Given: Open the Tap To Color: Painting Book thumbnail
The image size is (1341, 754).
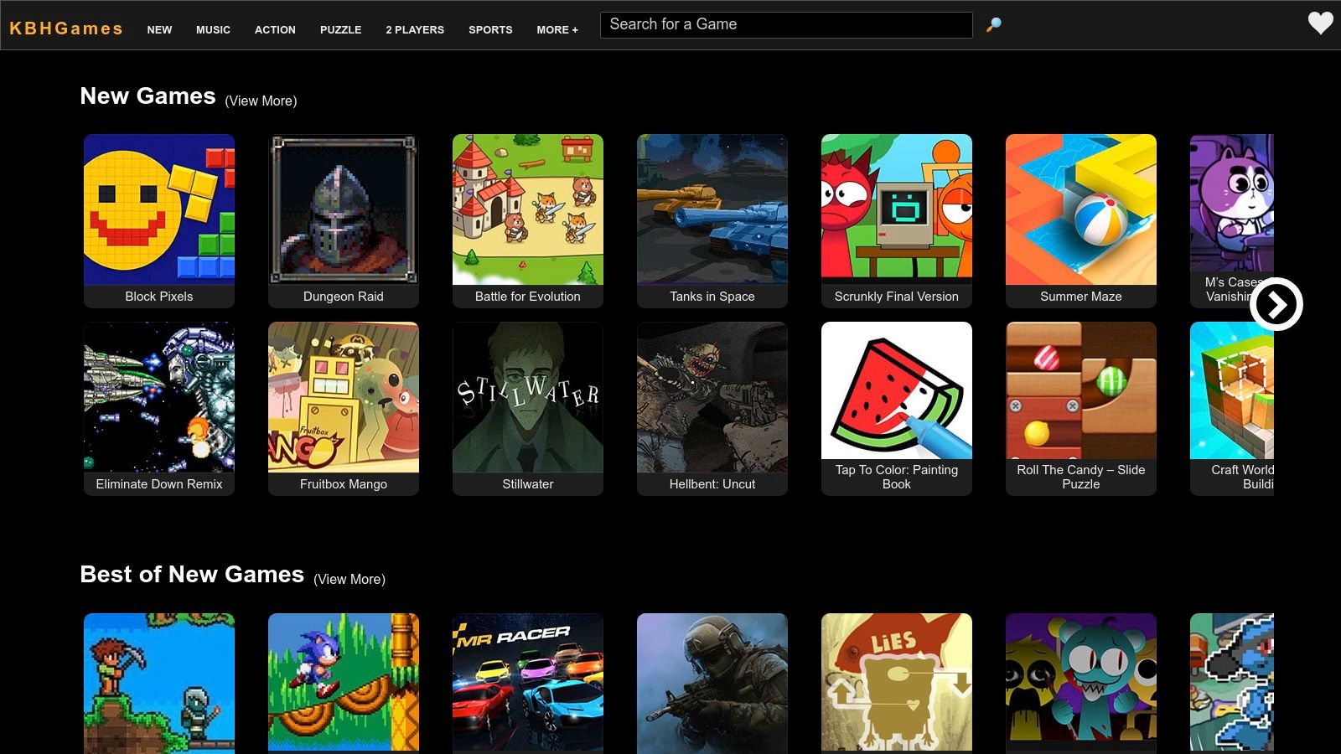Looking at the screenshot, I should click(x=897, y=390).
